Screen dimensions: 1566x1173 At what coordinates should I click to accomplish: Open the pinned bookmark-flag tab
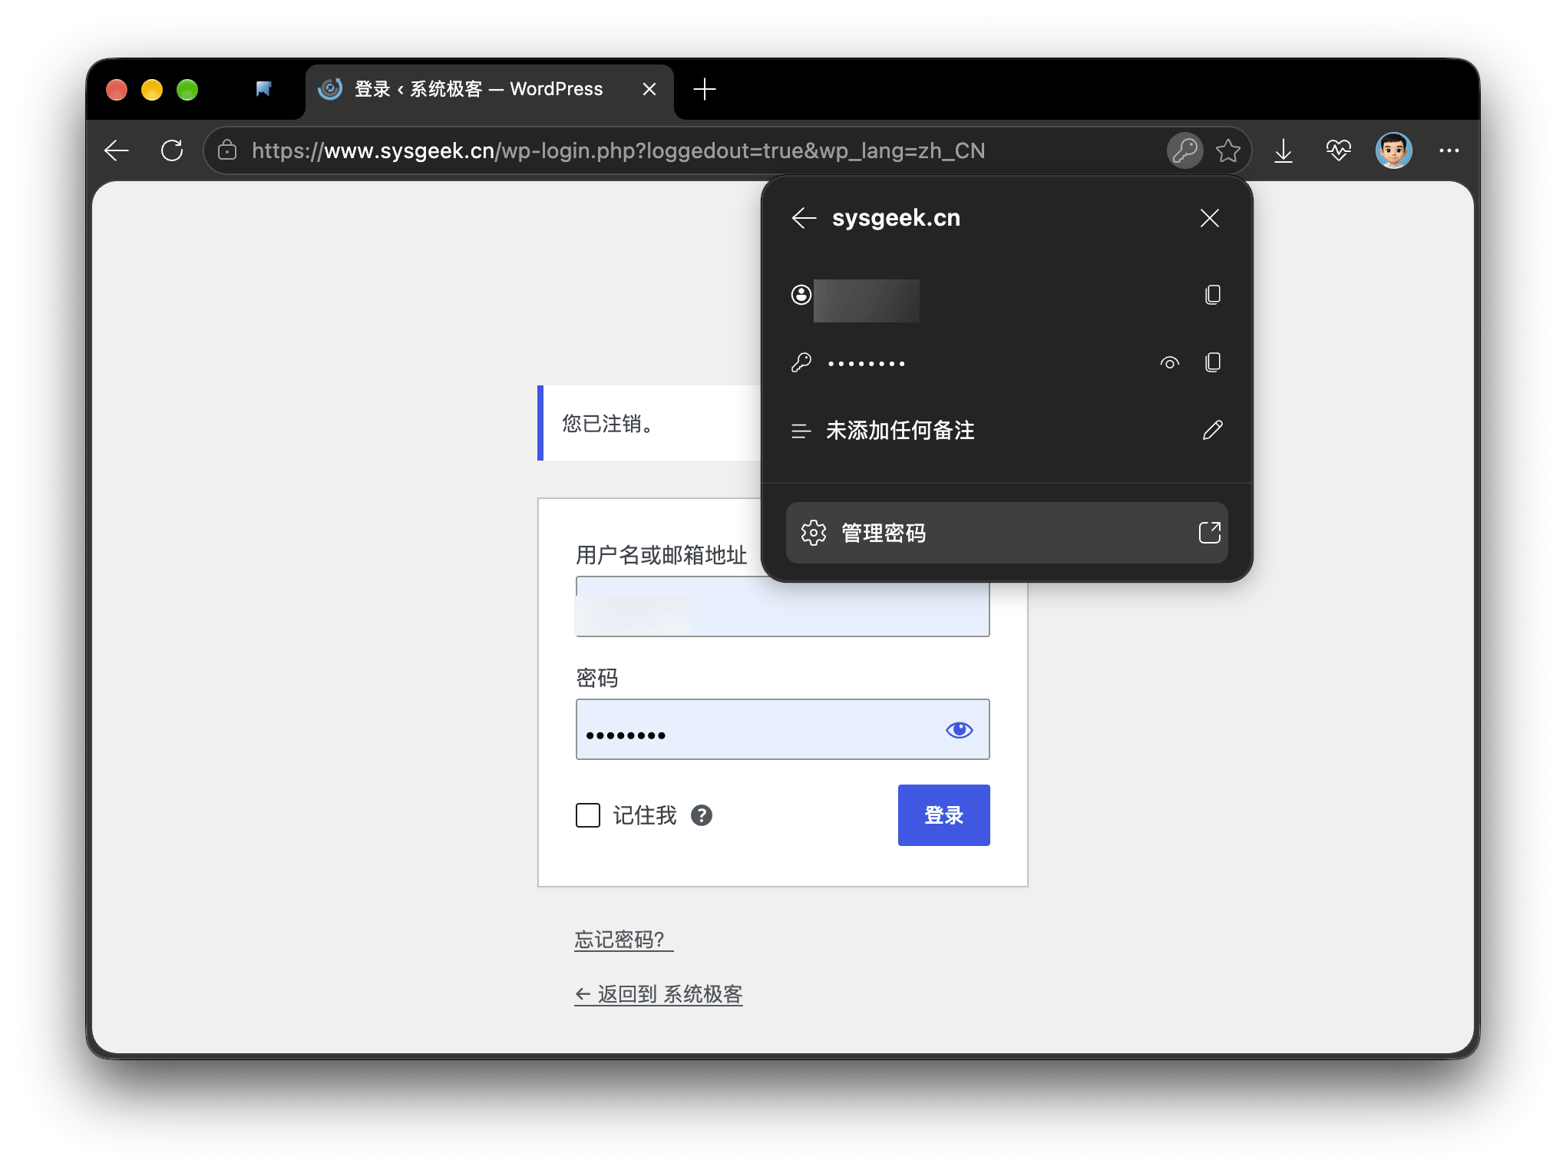(263, 89)
